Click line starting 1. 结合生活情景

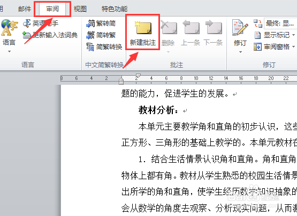(218, 159)
